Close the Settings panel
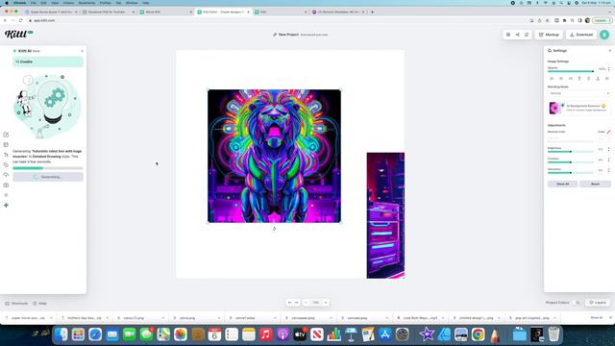This screenshot has height=346, width=615. 610,51
